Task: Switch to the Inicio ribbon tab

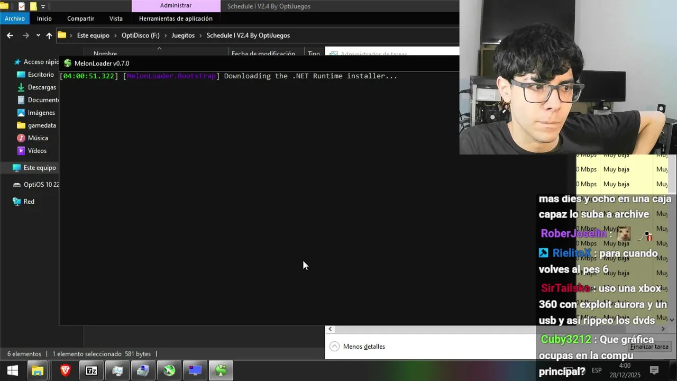Action: tap(44, 19)
